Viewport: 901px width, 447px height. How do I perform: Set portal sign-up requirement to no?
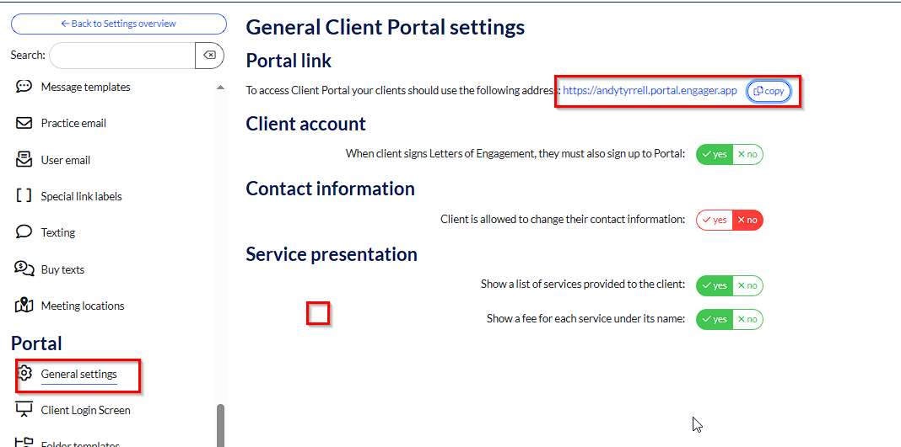[747, 155]
